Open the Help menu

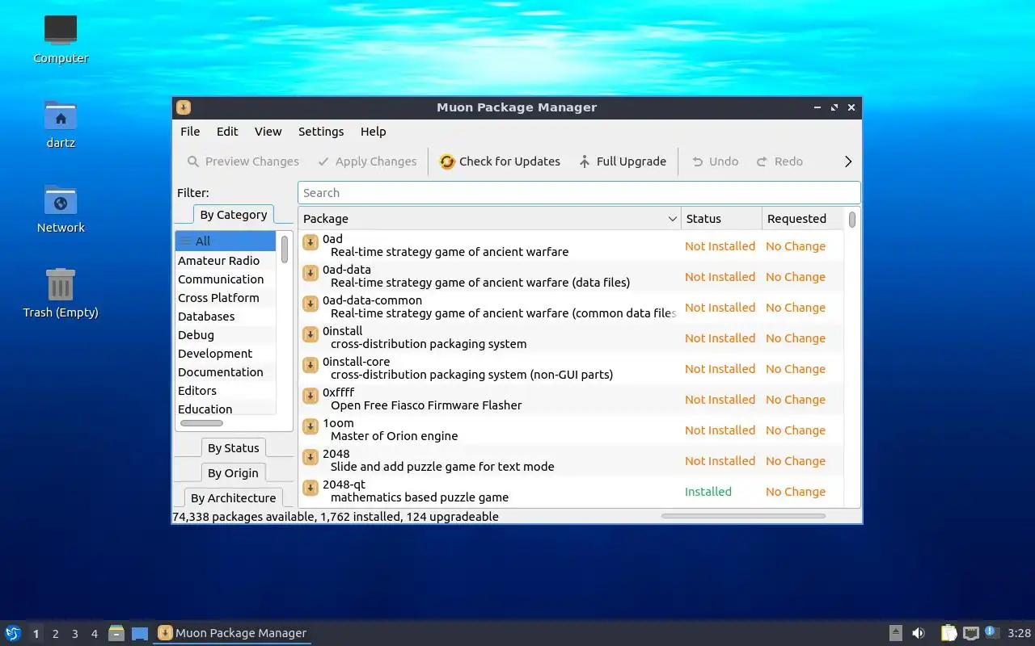click(x=373, y=132)
